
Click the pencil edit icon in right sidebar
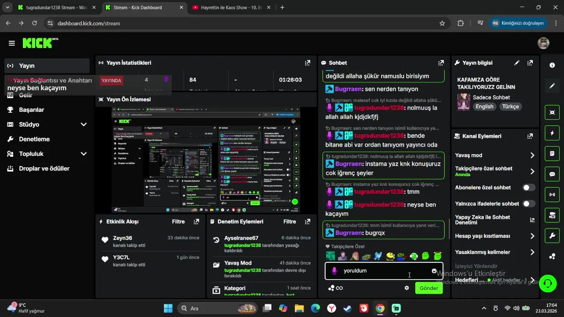[x=552, y=86]
